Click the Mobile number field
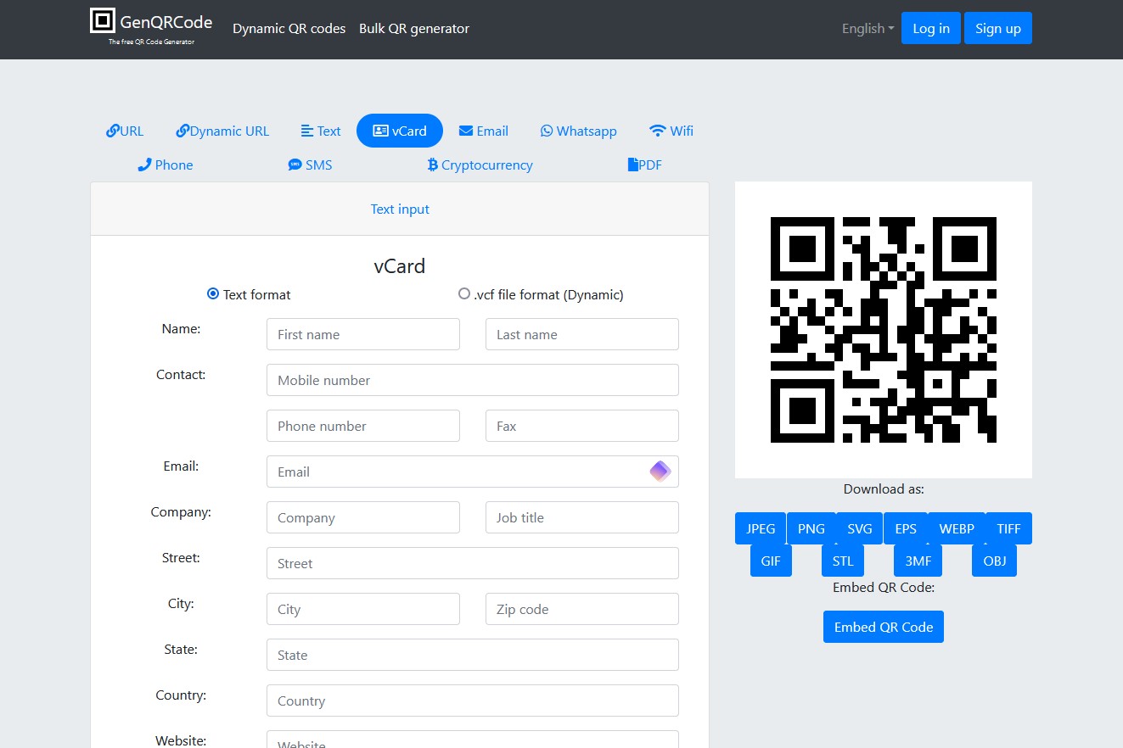This screenshot has width=1123, height=748. pyautogui.click(x=473, y=380)
